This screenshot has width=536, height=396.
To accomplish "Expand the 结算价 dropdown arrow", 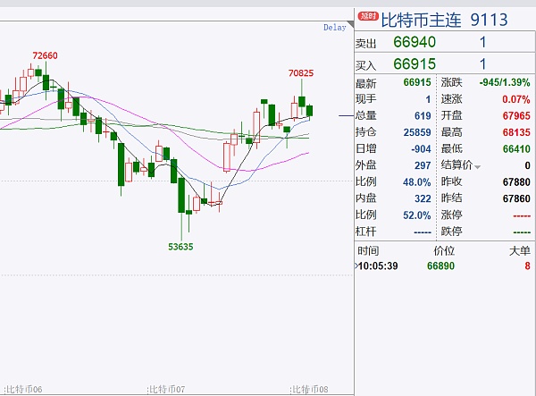I will tap(478, 166).
